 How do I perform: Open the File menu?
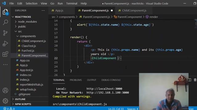(x=12, y=3)
